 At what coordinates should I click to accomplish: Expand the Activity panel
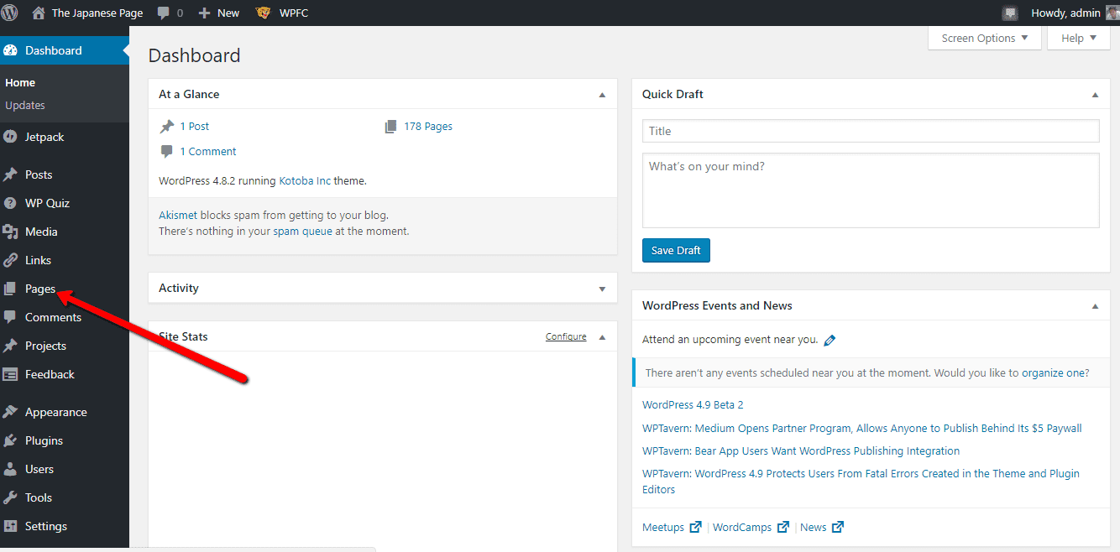[x=602, y=289]
